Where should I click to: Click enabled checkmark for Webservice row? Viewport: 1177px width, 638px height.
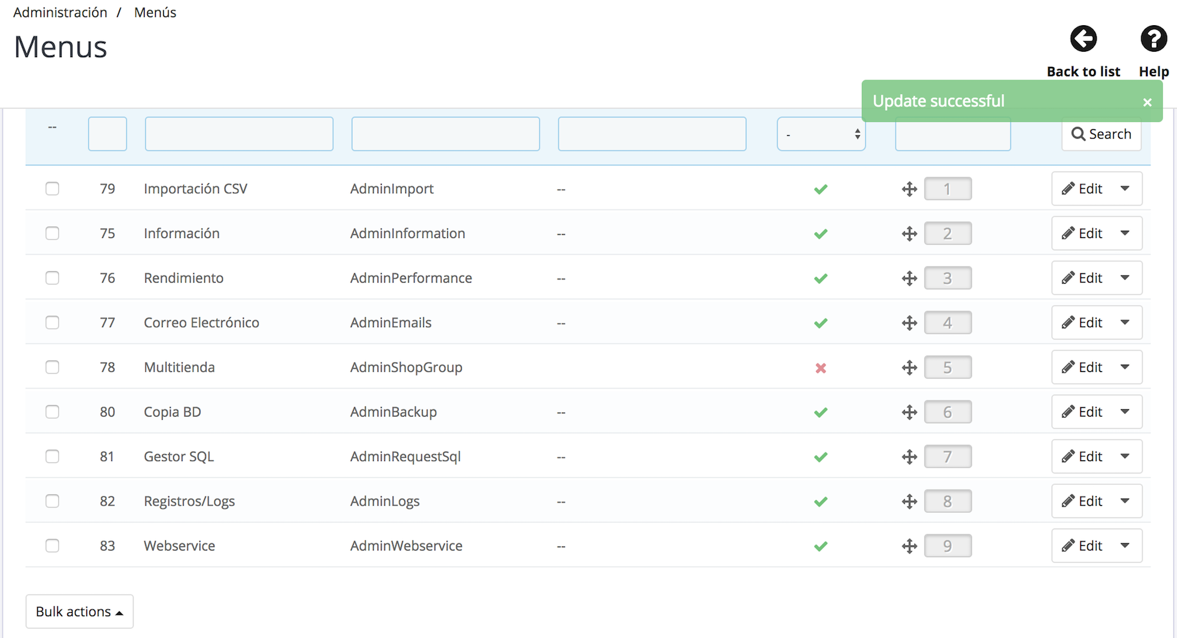tap(821, 546)
